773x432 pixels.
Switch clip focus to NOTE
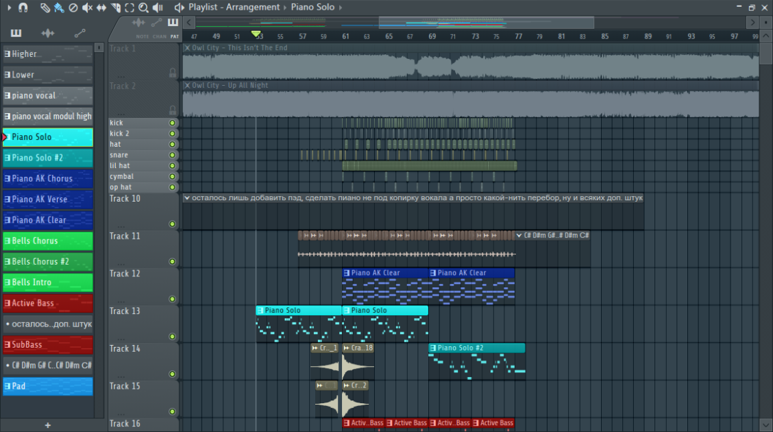[142, 36]
